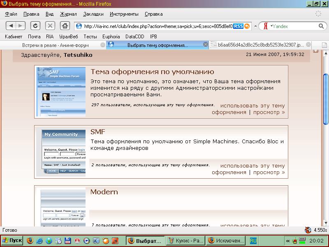Apply the SMF theme via использовать link
The image size is (329, 247).
coord(248,169)
